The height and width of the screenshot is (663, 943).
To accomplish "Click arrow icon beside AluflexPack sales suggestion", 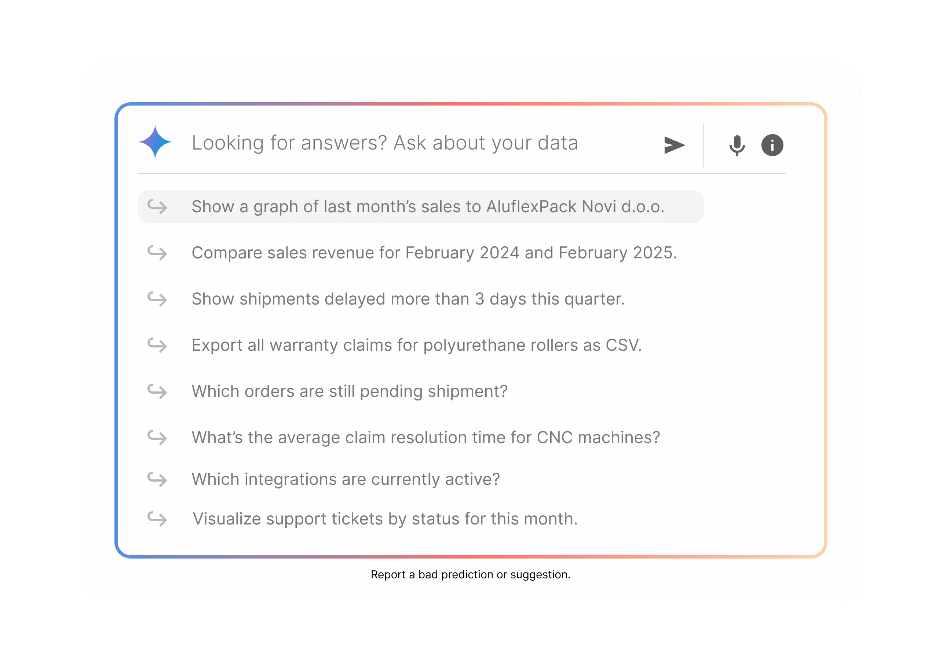I will pos(157,207).
